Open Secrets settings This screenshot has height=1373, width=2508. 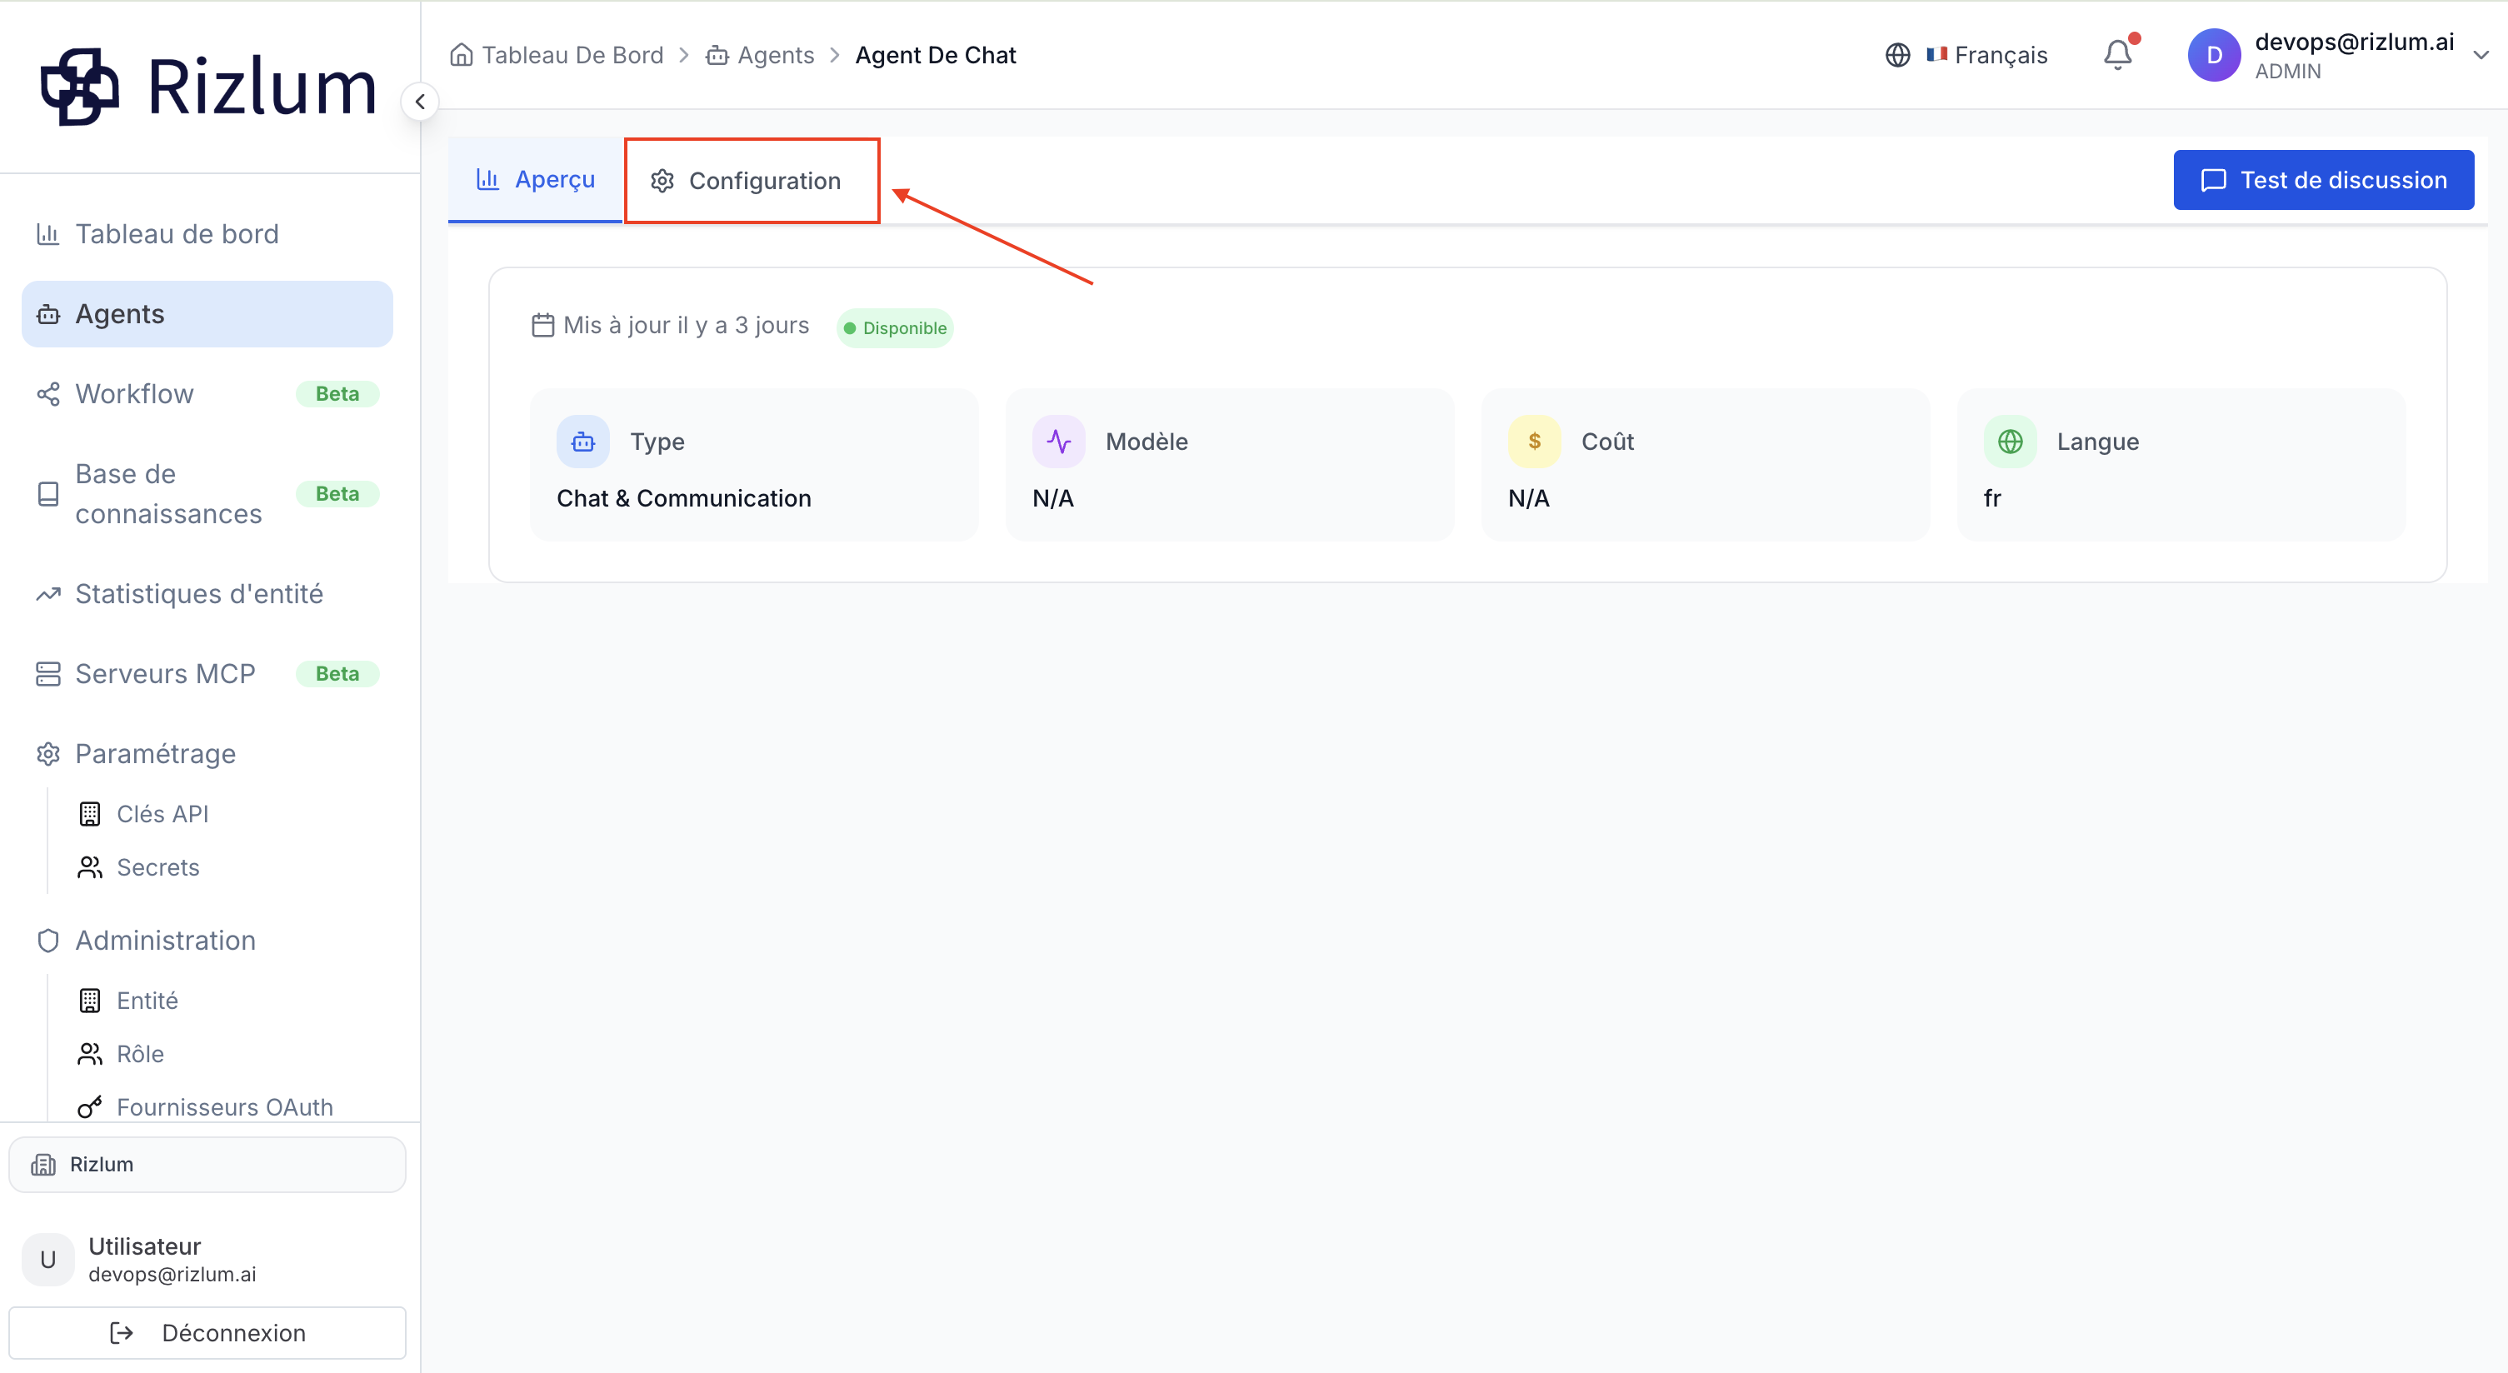click(157, 866)
